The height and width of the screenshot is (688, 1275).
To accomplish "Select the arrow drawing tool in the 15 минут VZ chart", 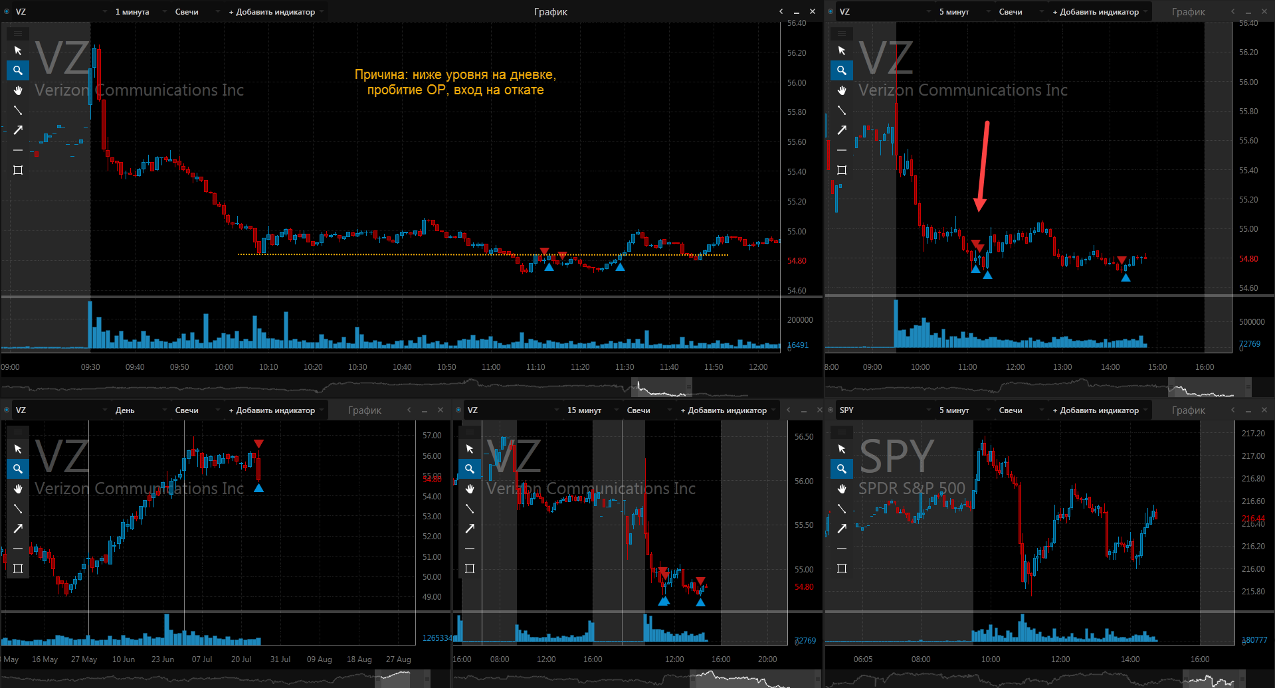I will [470, 529].
